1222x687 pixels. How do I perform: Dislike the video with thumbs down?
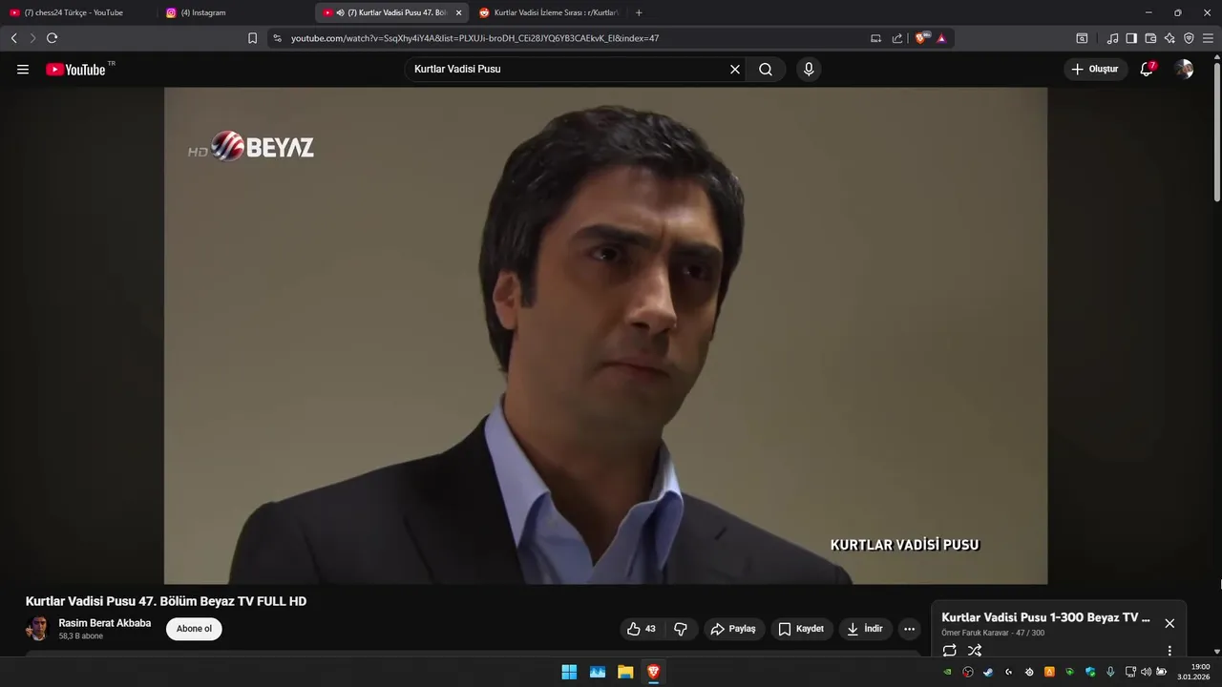(x=681, y=629)
